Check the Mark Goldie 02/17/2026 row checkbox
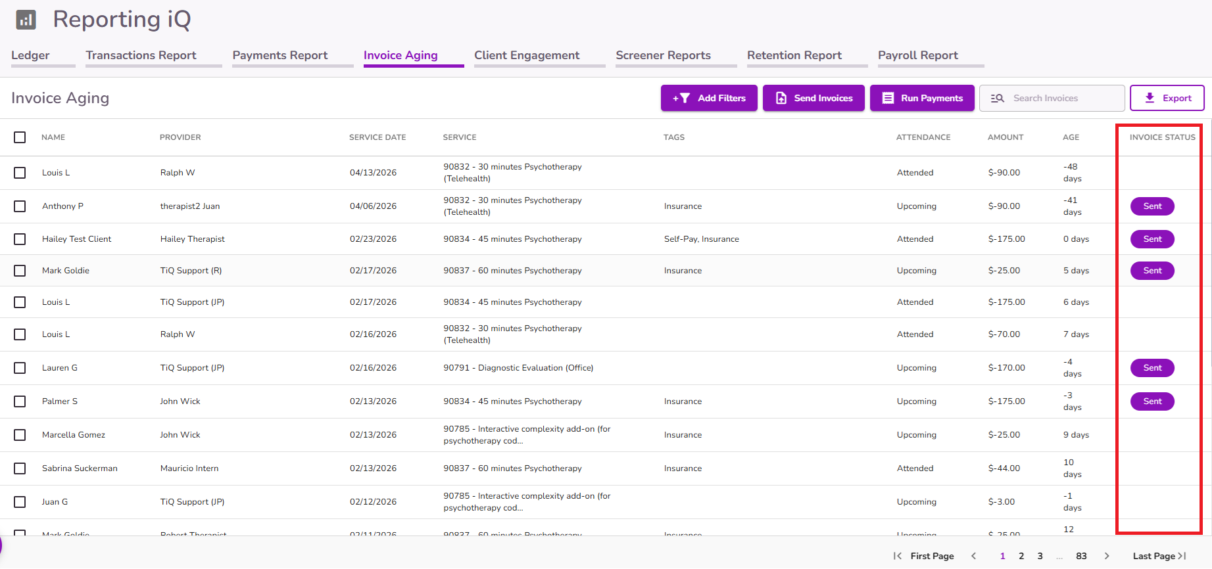This screenshot has height=569, width=1212. (x=20, y=271)
